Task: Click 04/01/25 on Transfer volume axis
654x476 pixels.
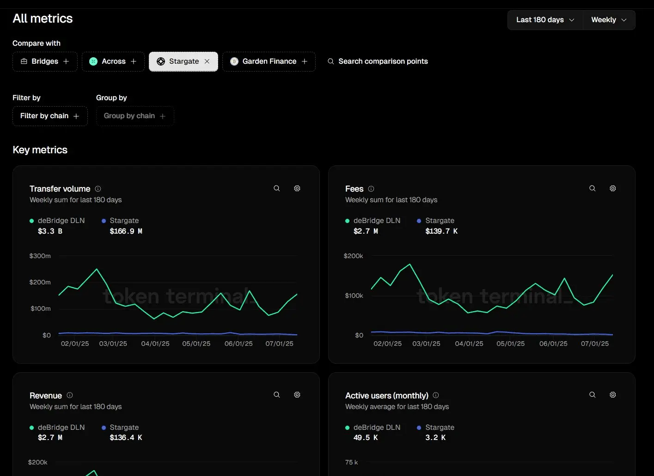Action: tap(155, 344)
